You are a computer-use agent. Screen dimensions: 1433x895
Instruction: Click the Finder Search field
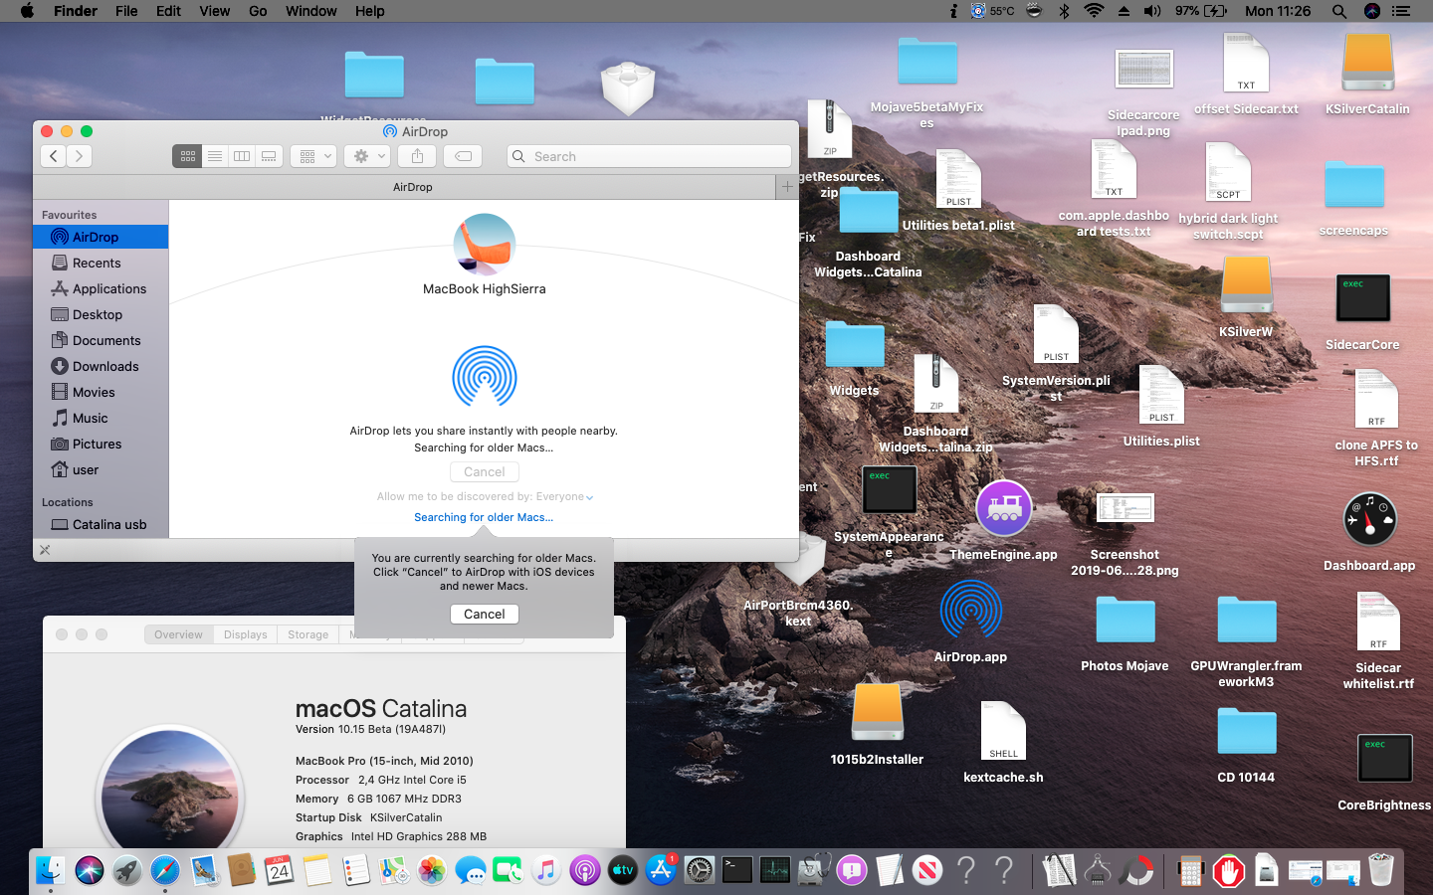point(649,156)
